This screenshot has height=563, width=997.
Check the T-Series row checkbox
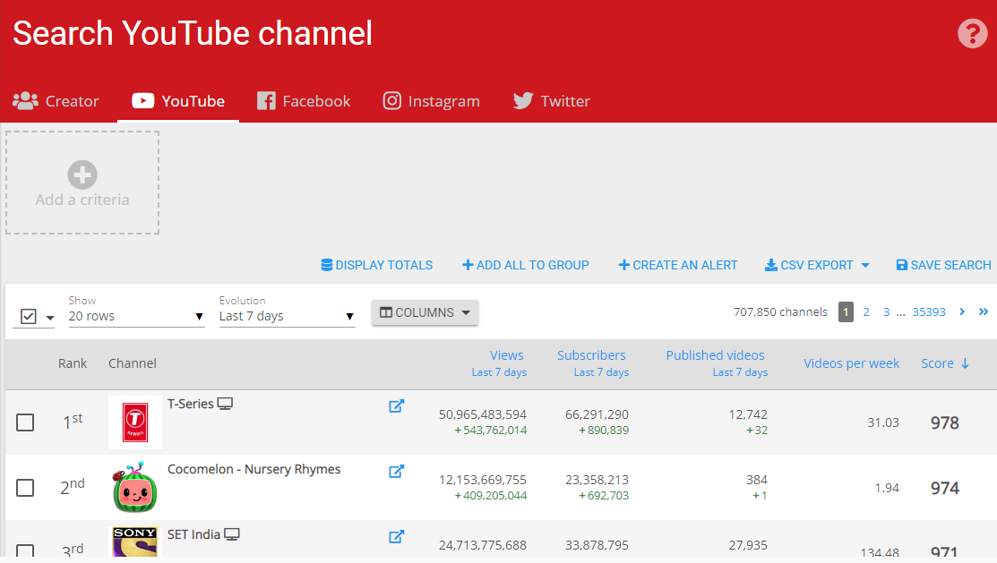tap(25, 422)
